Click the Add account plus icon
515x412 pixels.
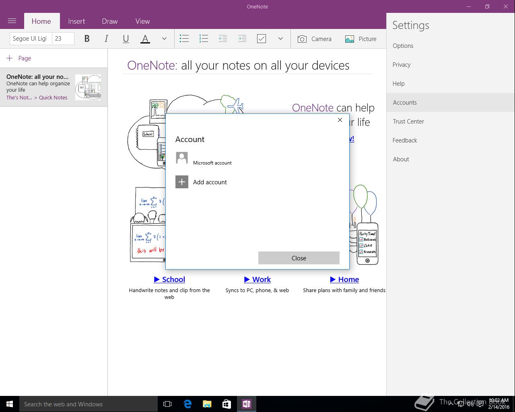(182, 182)
